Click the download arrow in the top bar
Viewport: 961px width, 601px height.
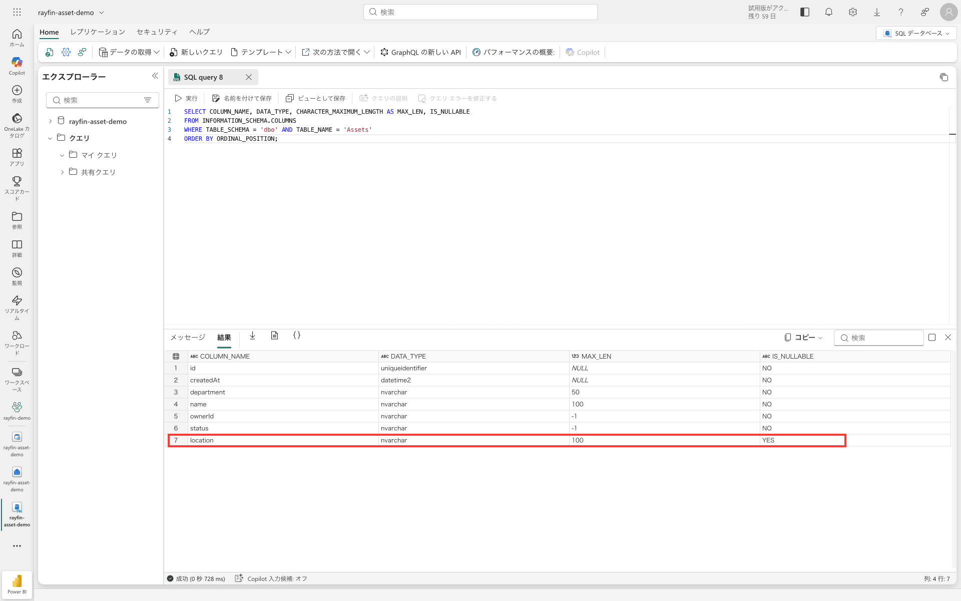877,12
